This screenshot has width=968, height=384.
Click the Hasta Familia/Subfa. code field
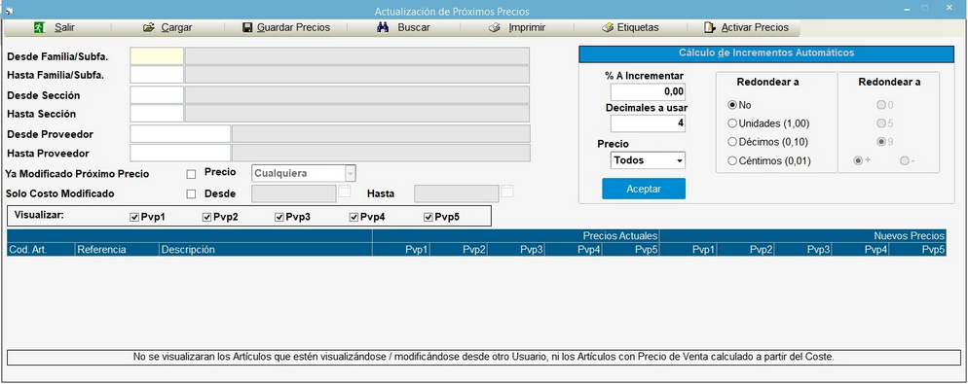point(157,75)
